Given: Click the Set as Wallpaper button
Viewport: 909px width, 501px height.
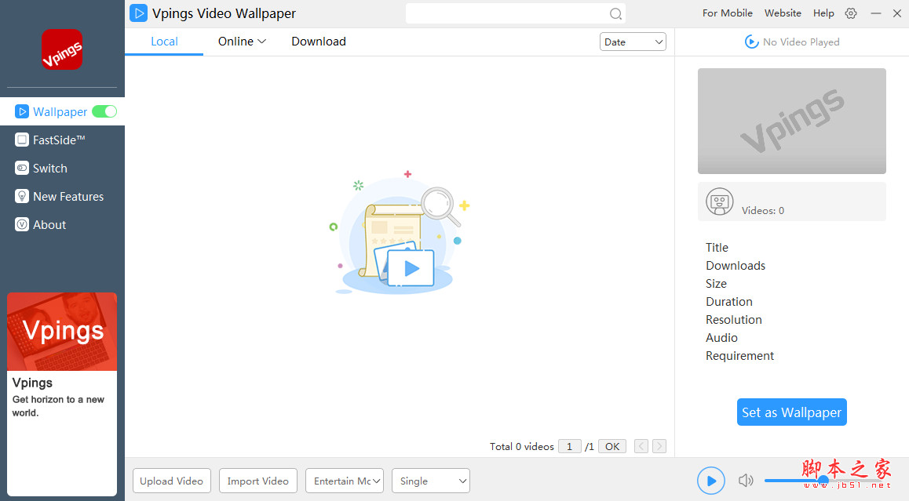Looking at the screenshot, I should tap(791, 412).
